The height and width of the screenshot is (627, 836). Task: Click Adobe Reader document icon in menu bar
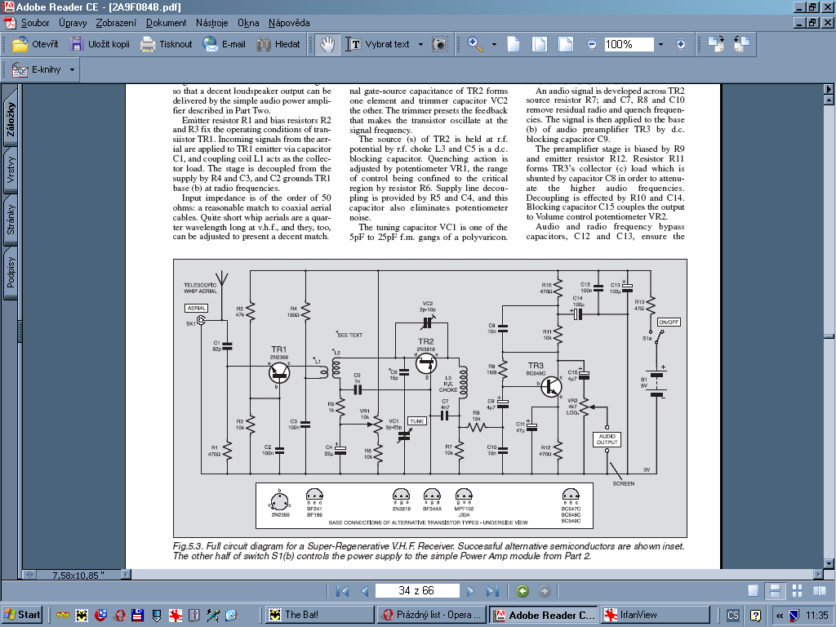[10, 23]
